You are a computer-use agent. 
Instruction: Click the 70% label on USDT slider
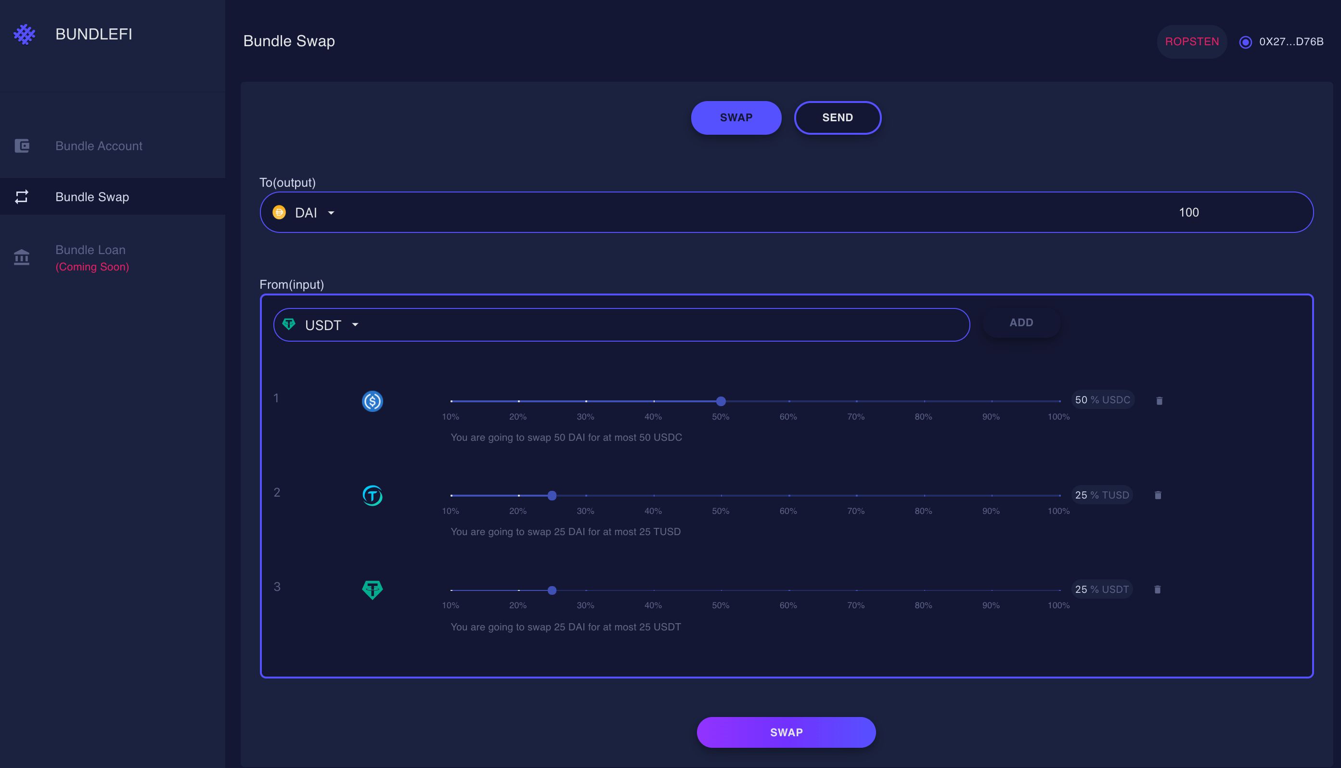[x=856, y=605]
